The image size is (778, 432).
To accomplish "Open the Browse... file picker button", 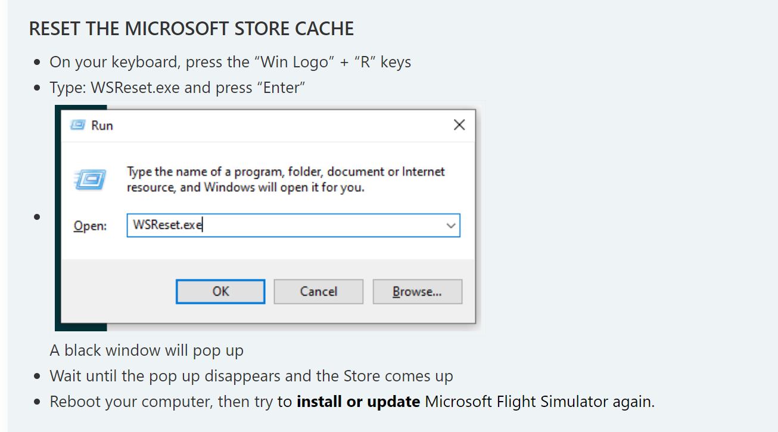I will [417, 291].
